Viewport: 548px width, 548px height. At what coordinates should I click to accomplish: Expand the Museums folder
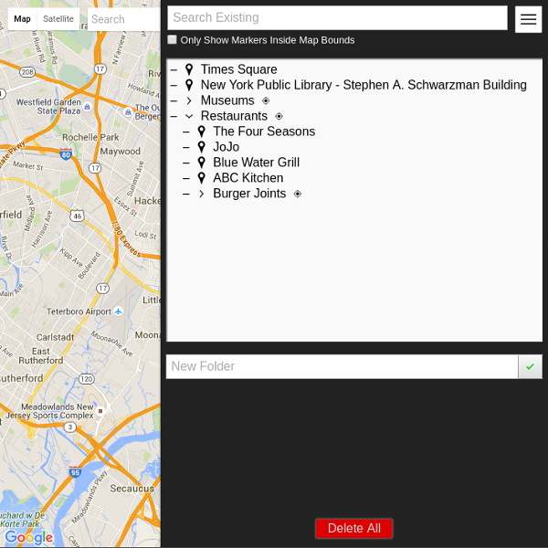click(189, 101)
